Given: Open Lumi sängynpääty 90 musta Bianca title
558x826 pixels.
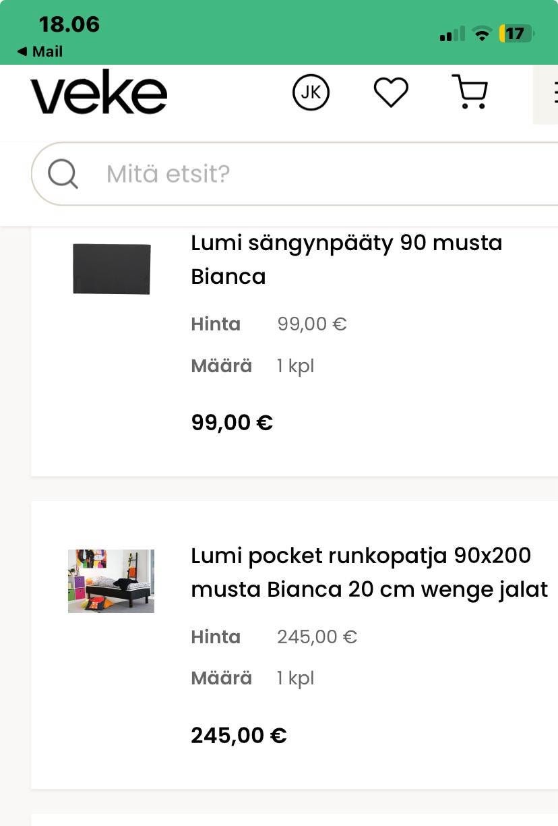Looking at the screenshot, I should (346, 259).
